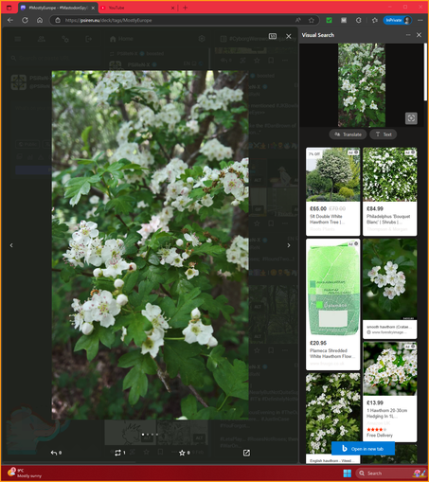
Task: Toggle image aspect ratio icon in media viewer
Action: pyautogui.click(x=273, y=36)
